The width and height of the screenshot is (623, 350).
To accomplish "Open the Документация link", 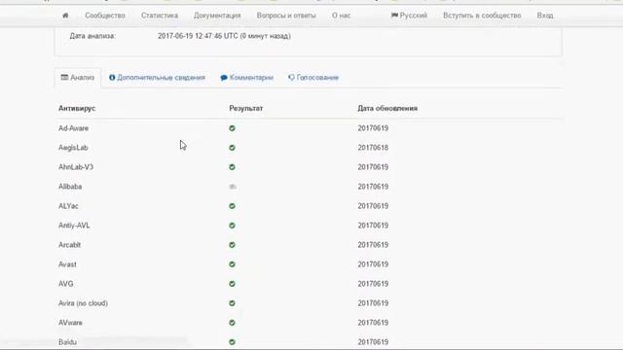I will (x=217, y=16).
